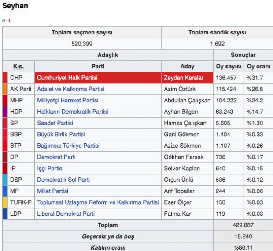
Task: Click the CHP red color swatch
Action: (x=5, y=78)
